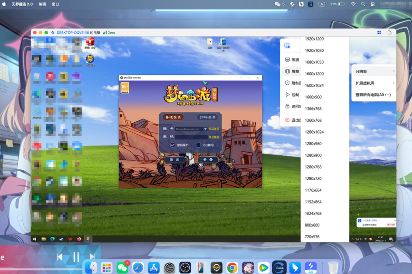Choose 1280x720 from the resolution list
This screenshot has width=412, height=274.
[313, 178]
